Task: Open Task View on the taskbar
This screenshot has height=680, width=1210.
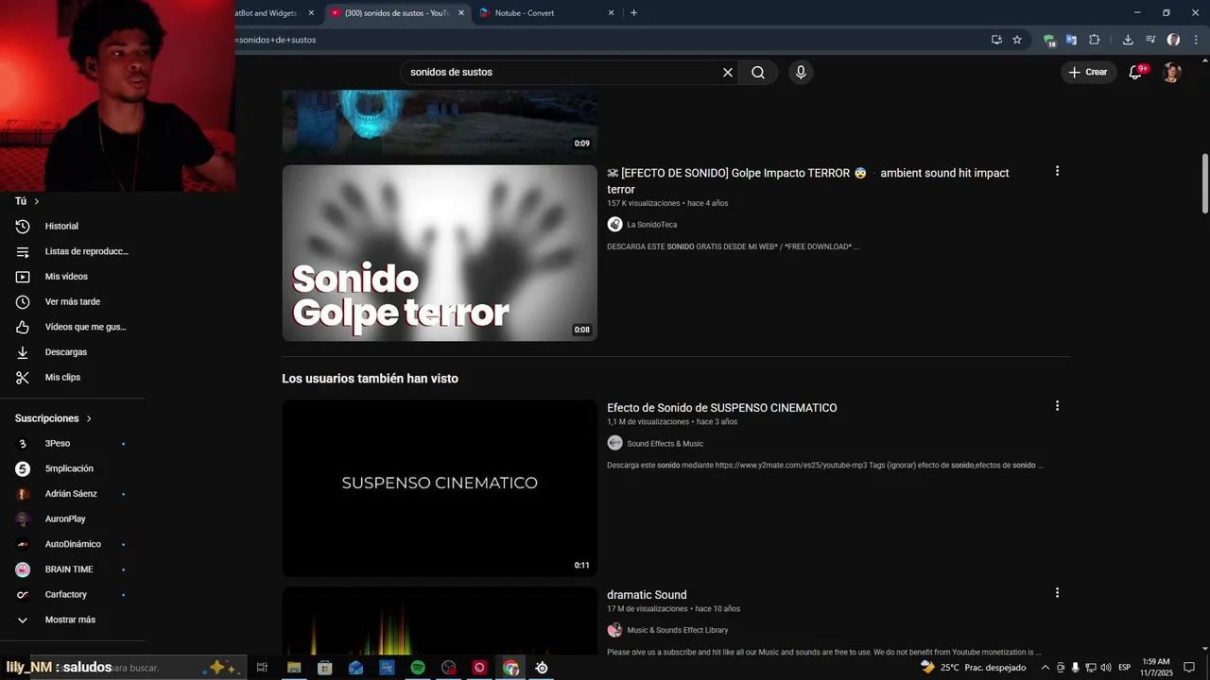Action: point(263,668)
